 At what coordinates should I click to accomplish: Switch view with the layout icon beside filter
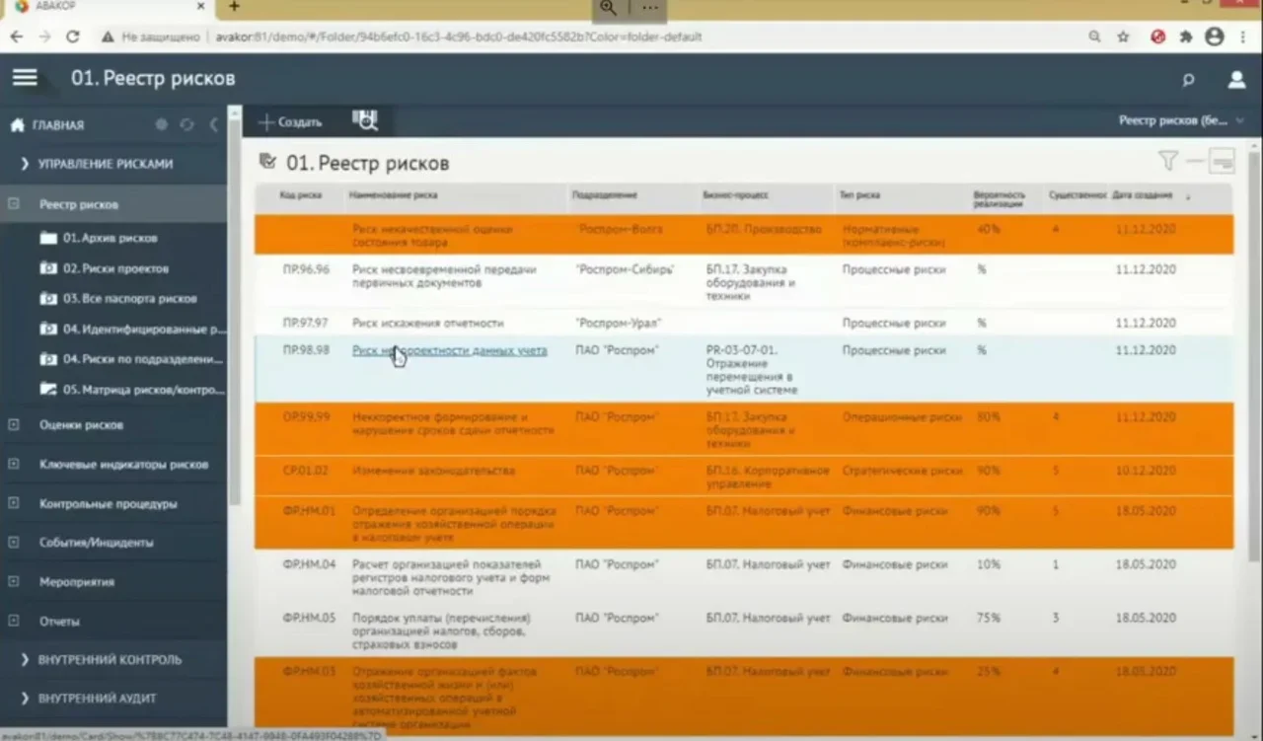[1223, 160]
